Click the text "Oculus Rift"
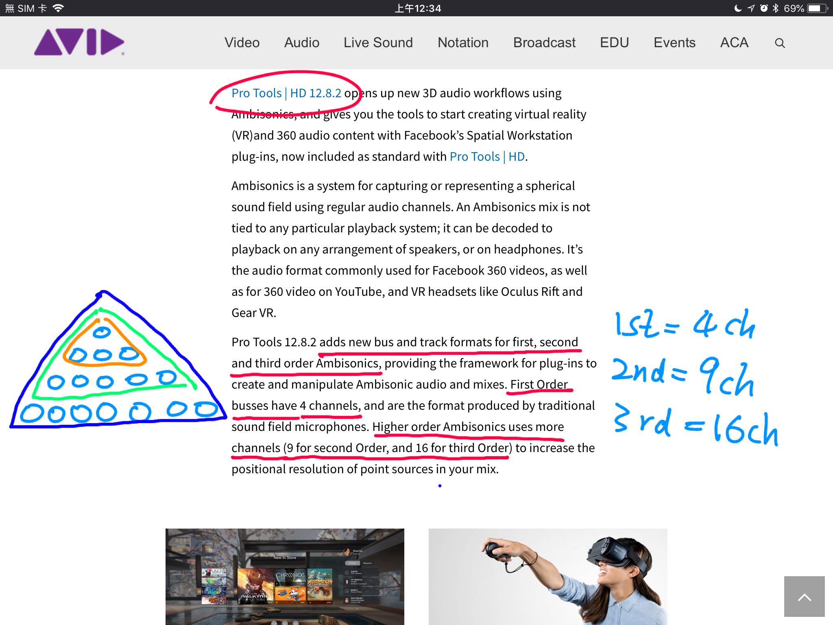833x625 pixels. pos(530,292)
